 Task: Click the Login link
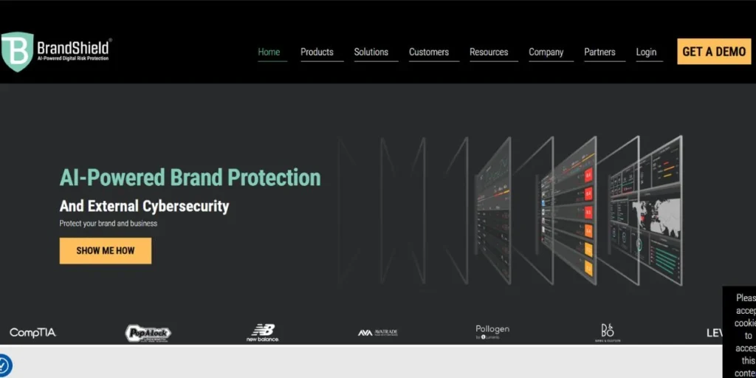pos(646,52)
